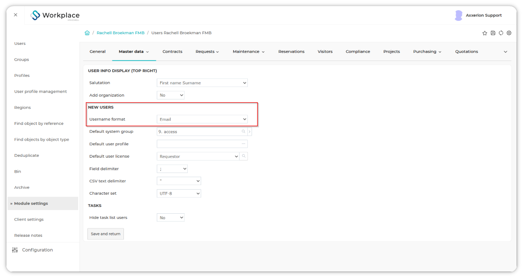Open Find object by reference in sidebar
The height and width of the screenshot is (278, 523).
39,124
